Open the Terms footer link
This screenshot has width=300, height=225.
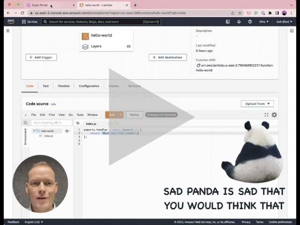[x=259, y=222]
